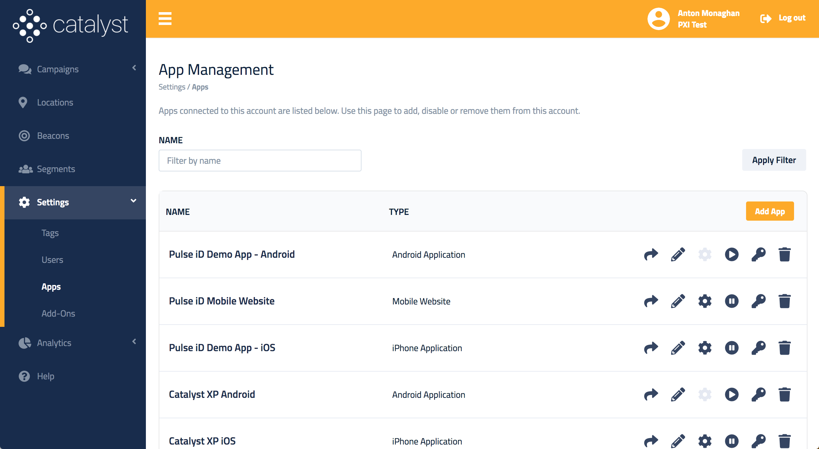Pause Pulse iD Demo App - iOS
Viewport: 819px width, 449px height.
click(x=732, y=348)
